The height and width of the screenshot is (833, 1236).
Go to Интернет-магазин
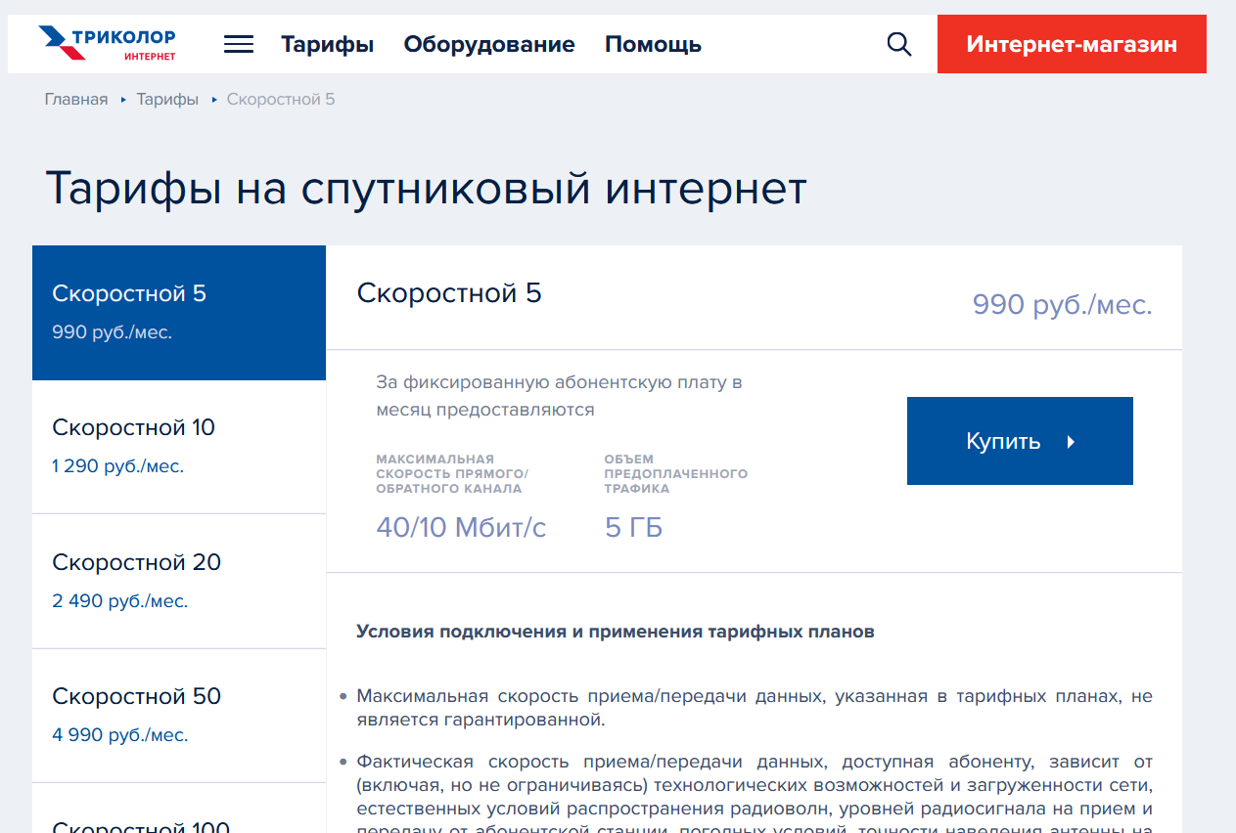[1072, 44]
